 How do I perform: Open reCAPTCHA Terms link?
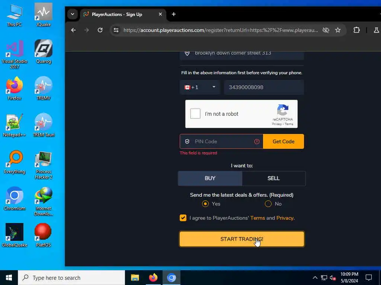(289, 124)
